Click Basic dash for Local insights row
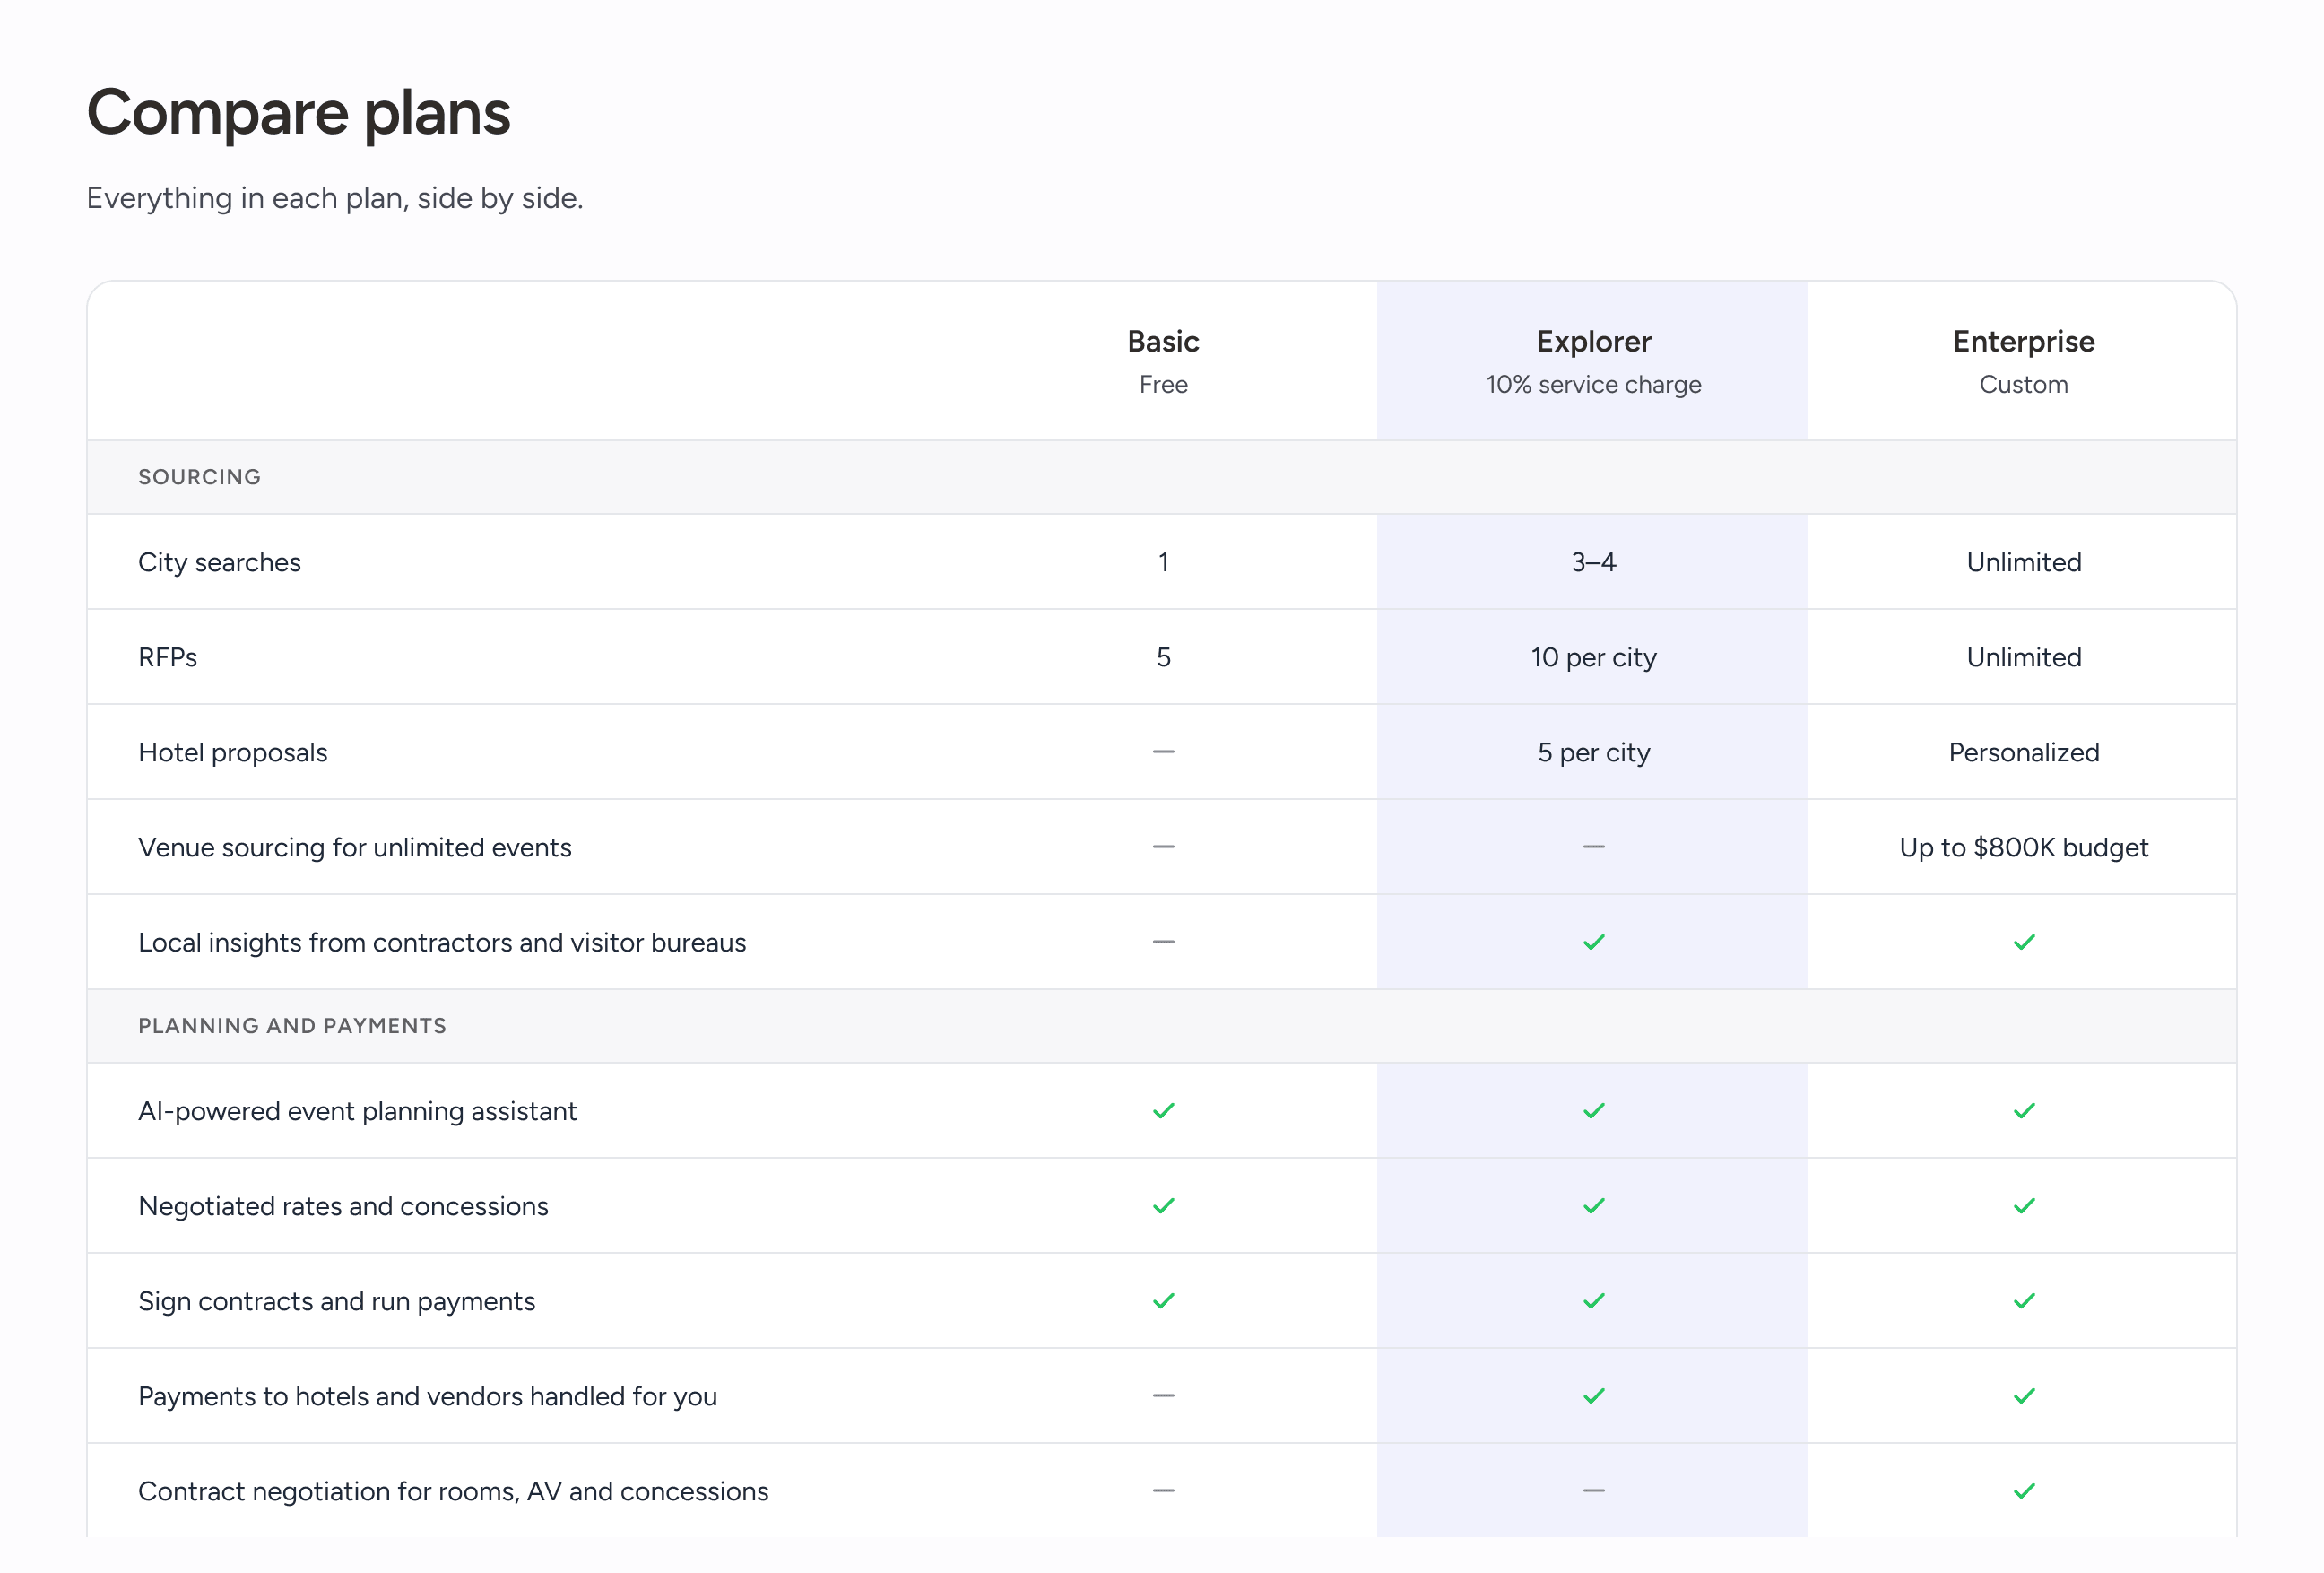Screen dimensions: 2324x1573 click(x=1163, y=941)
